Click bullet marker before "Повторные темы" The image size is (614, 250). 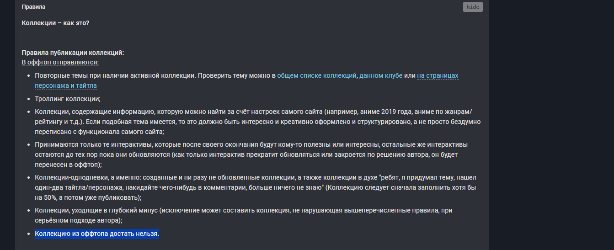pos(28,75)
